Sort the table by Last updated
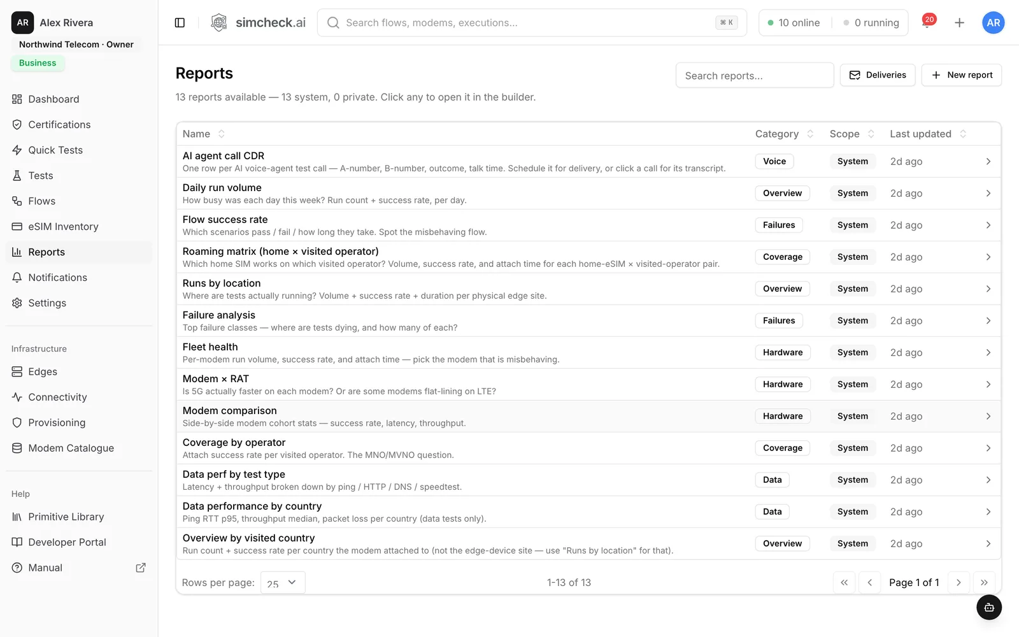The width and height of the screenshot is (1019, 637). point(928,134)
